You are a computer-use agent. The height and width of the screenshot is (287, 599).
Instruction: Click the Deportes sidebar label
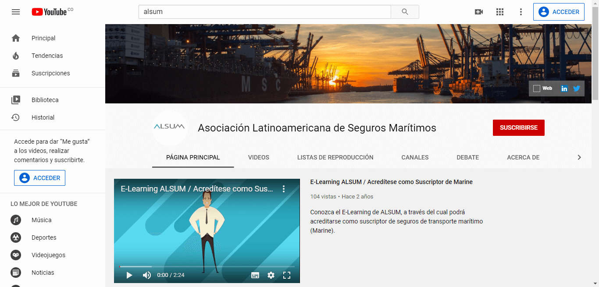point(44,237)
